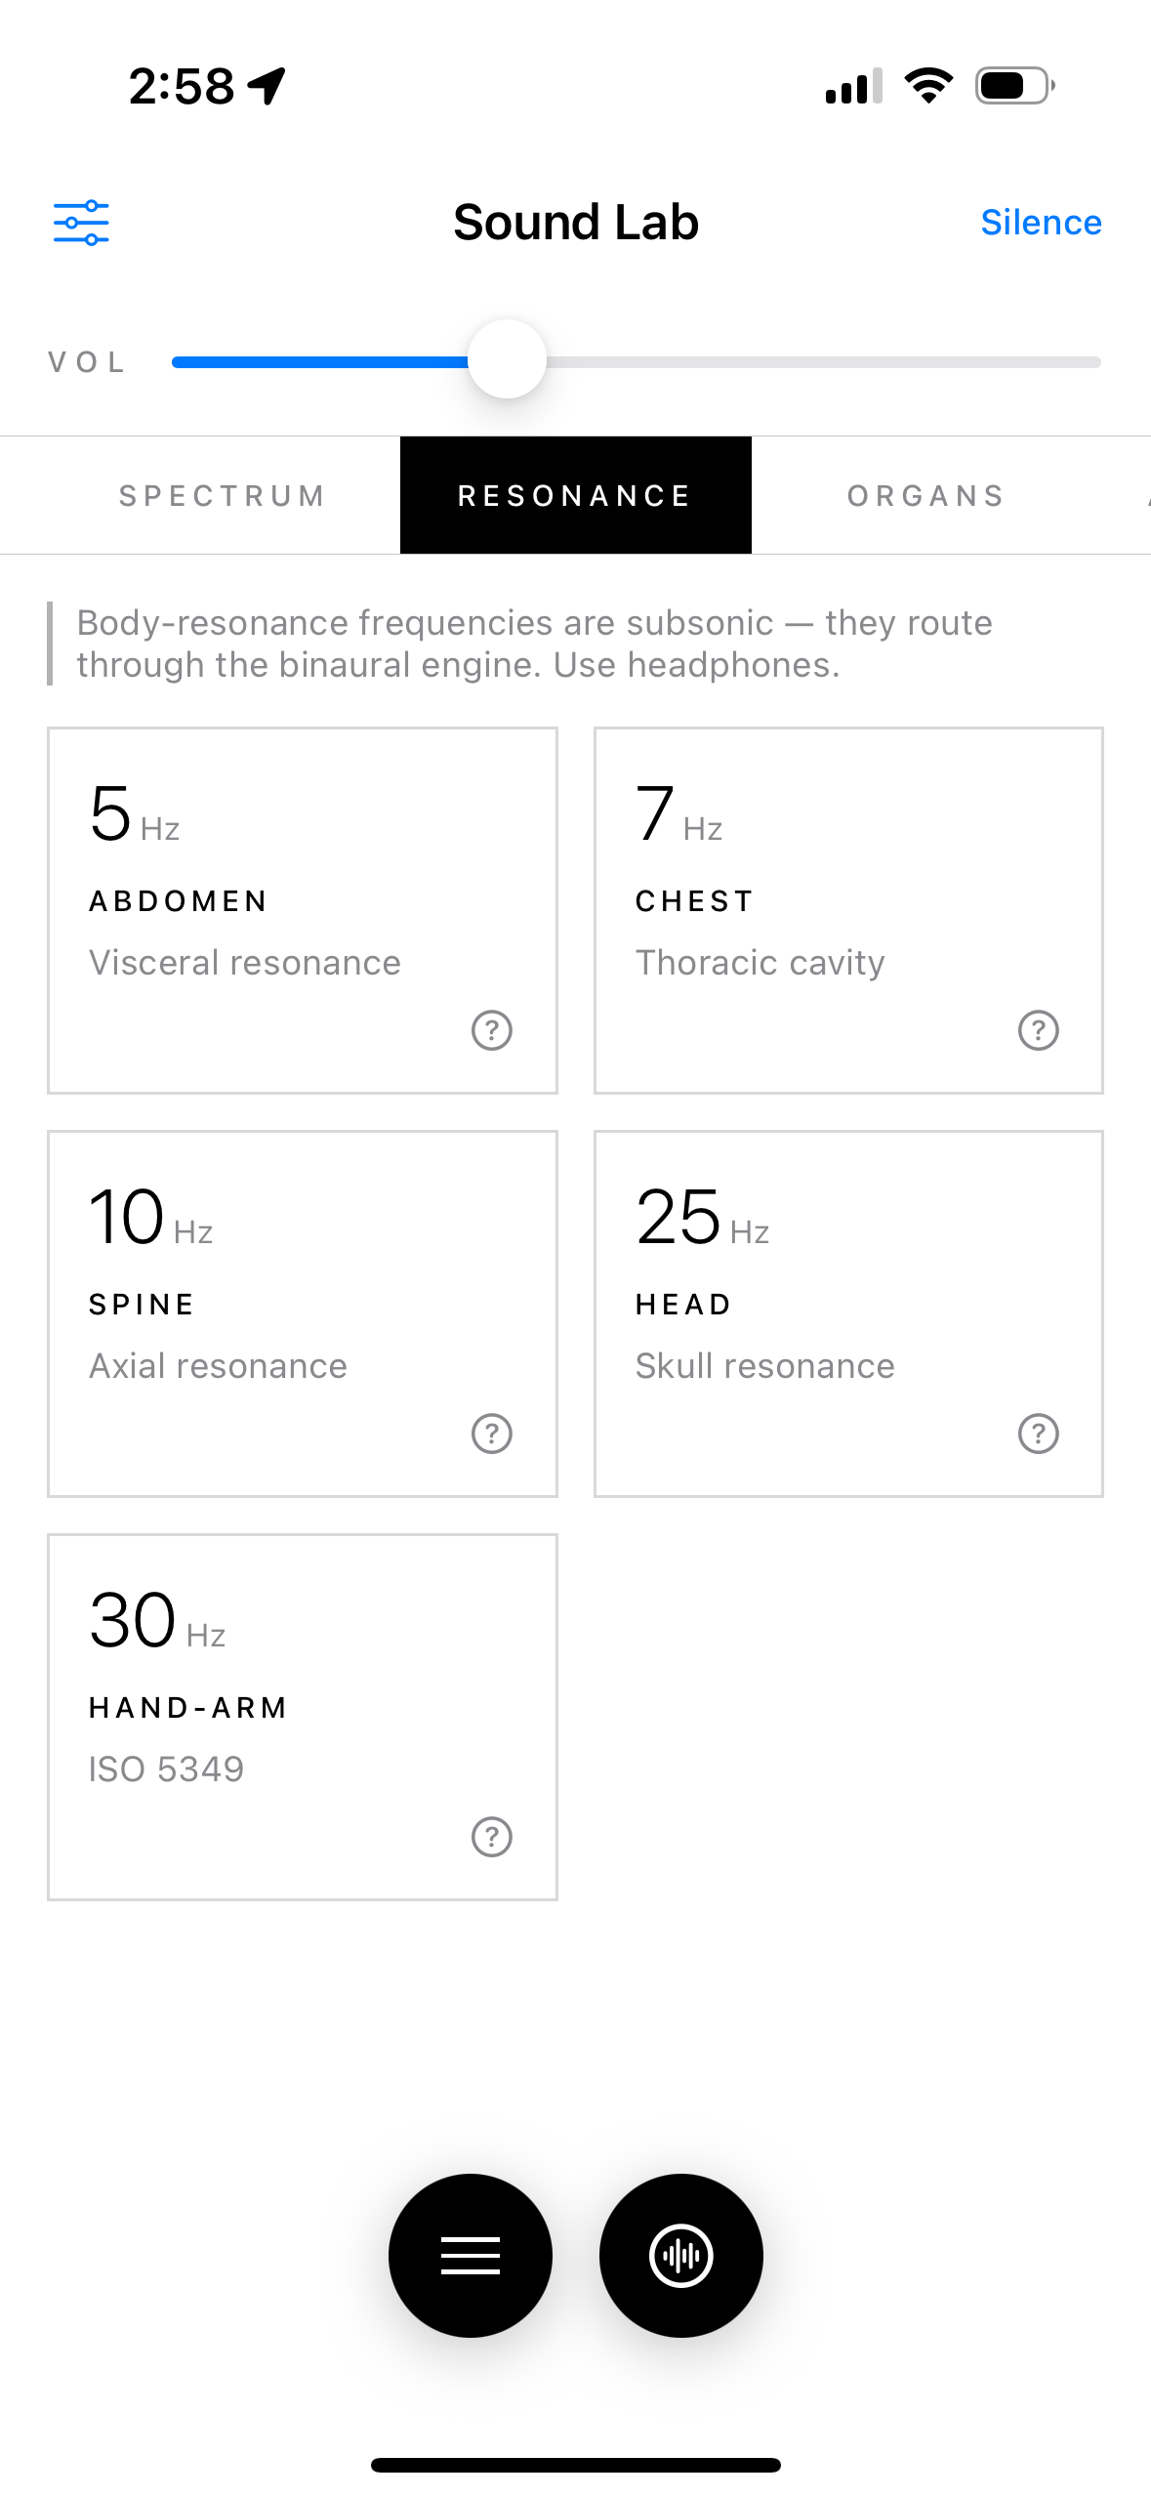Tap the help icon on Abdomen card

click(492, 1030)
